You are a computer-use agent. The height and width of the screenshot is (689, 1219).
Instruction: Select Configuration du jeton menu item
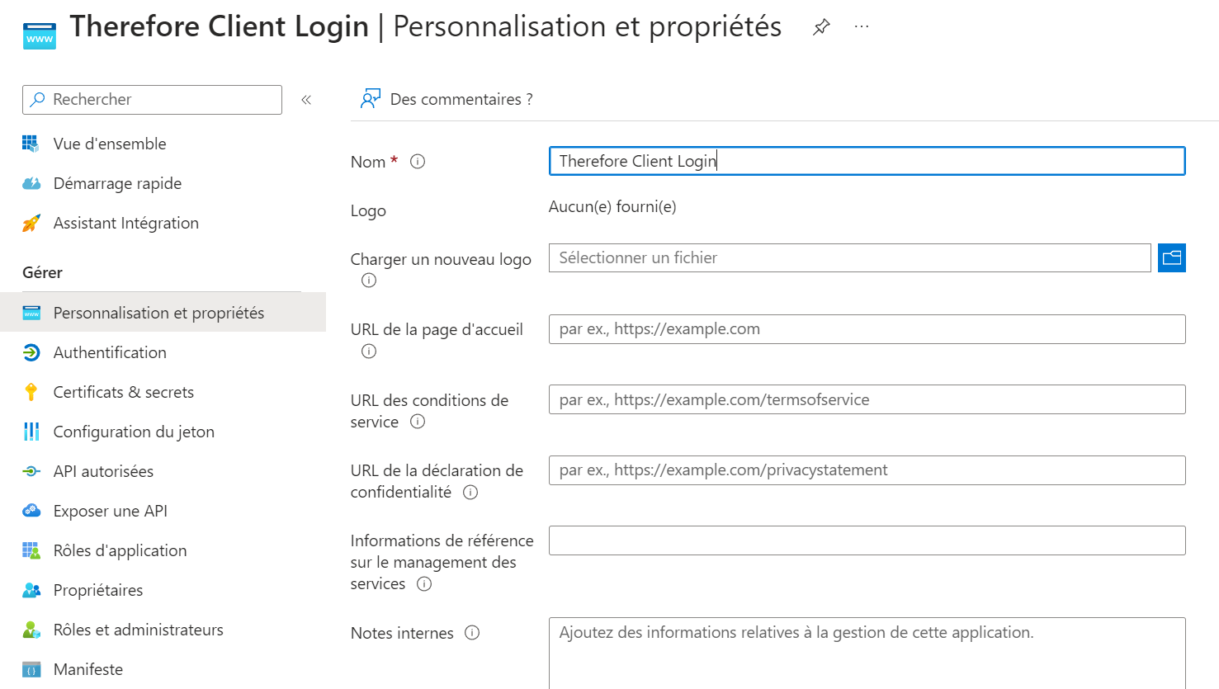(x=134, y=432)
